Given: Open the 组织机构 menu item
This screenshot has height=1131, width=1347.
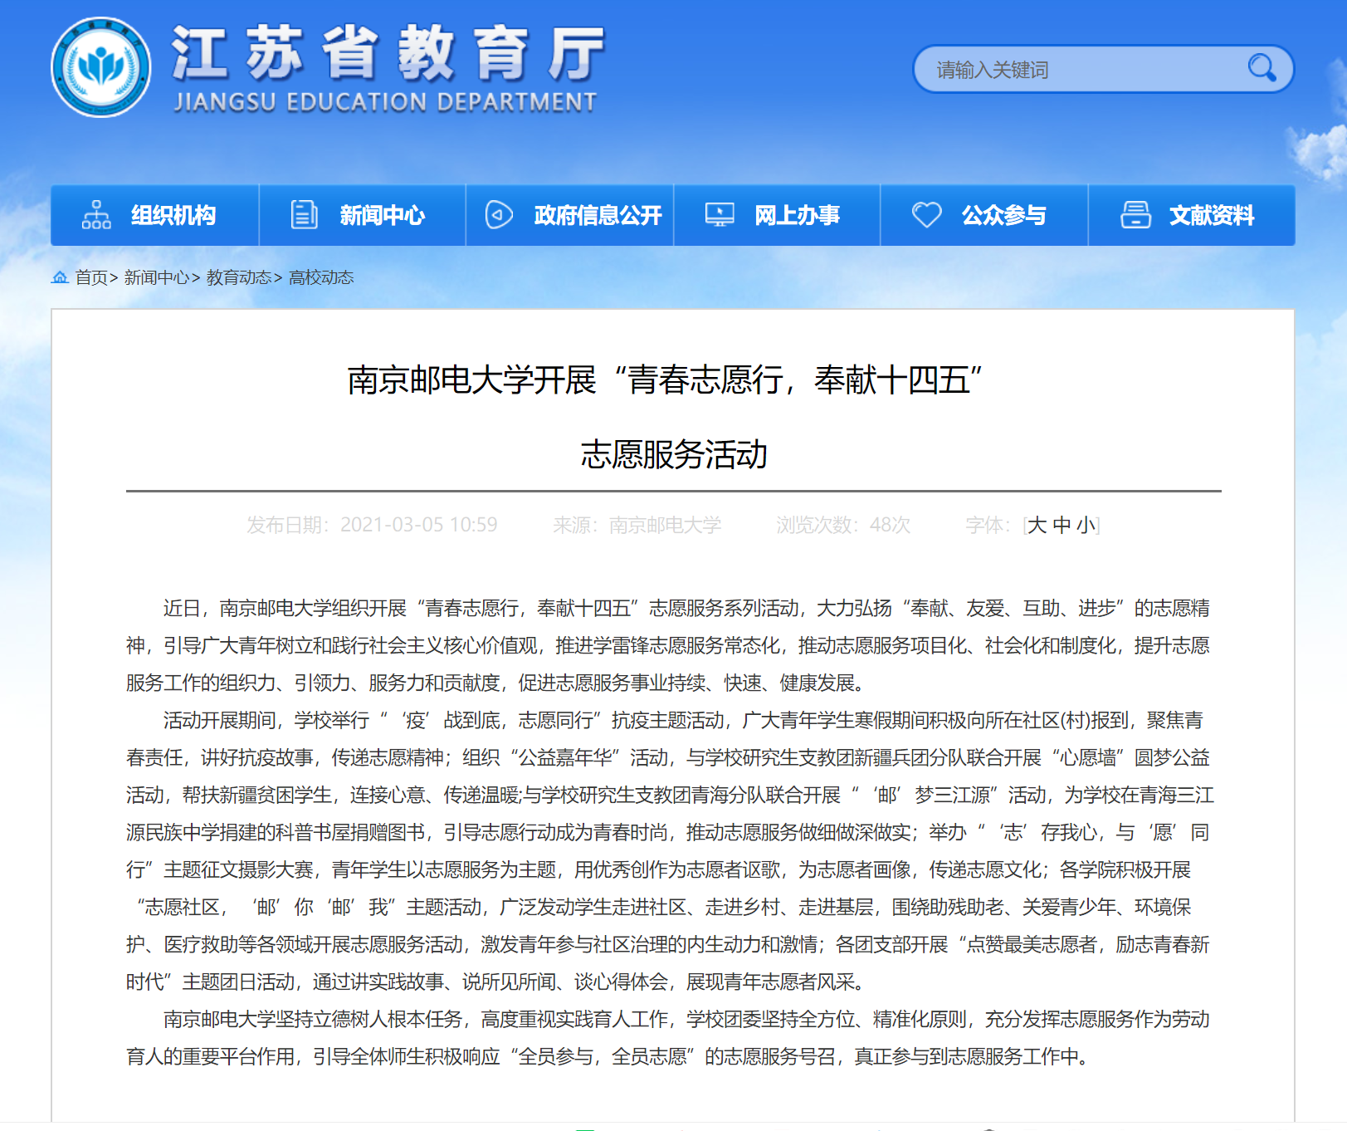Looking at the screenshot, I should click(x=173, y=216).
